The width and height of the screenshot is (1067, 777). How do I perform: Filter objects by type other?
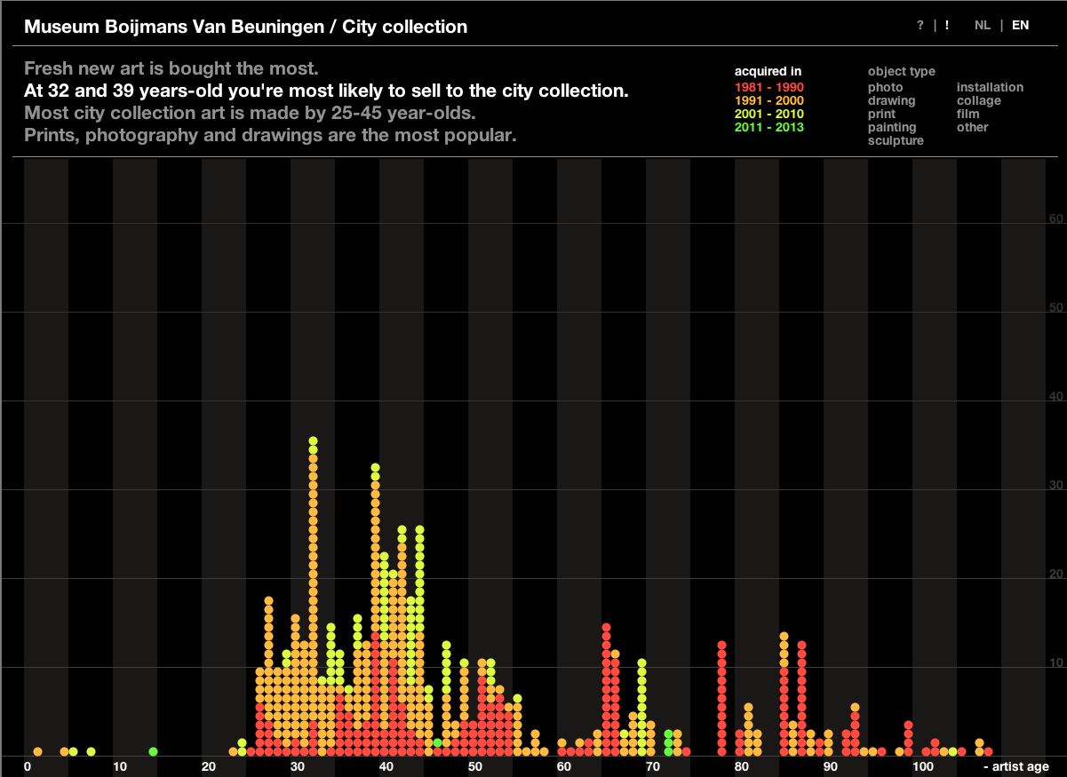(972, 127)
